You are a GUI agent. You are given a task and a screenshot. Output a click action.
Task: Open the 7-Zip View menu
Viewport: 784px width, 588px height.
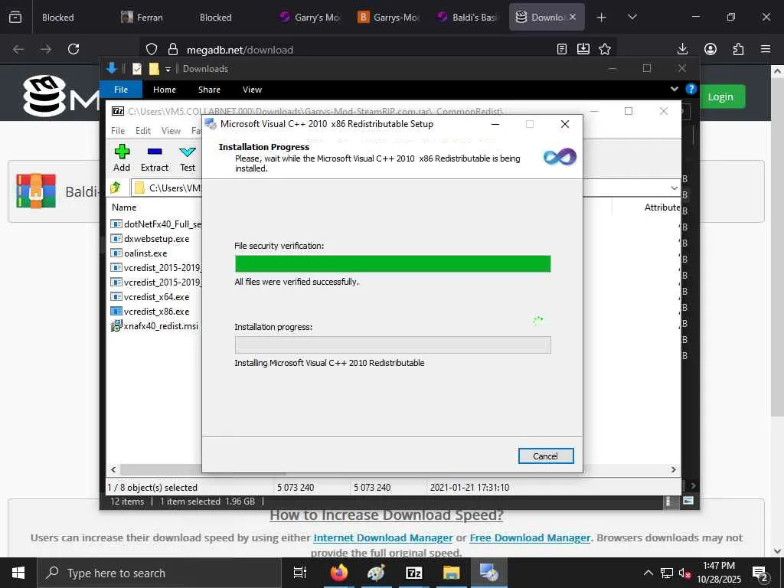171,130
